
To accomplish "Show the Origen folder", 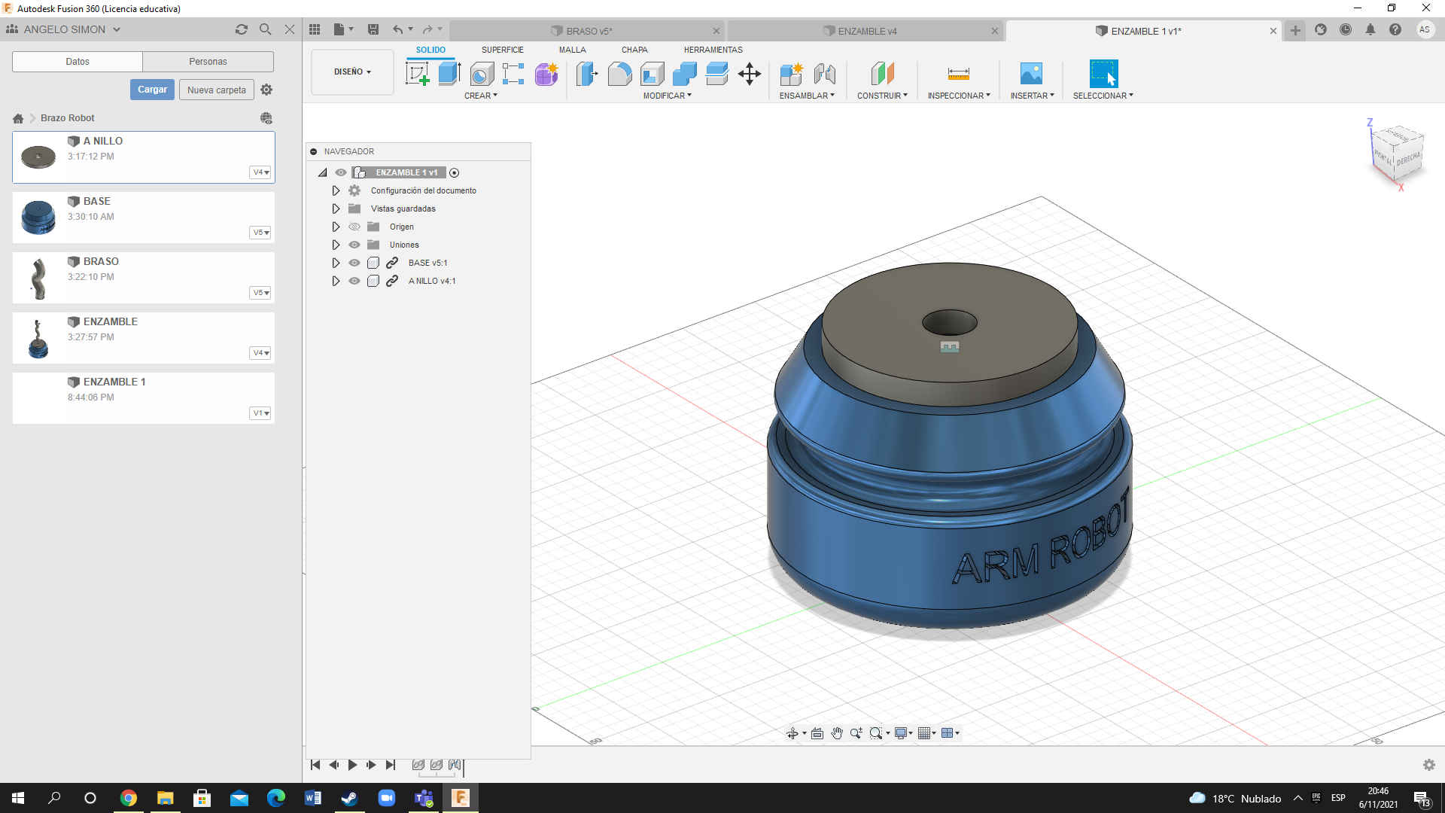I will coord(354,227).
